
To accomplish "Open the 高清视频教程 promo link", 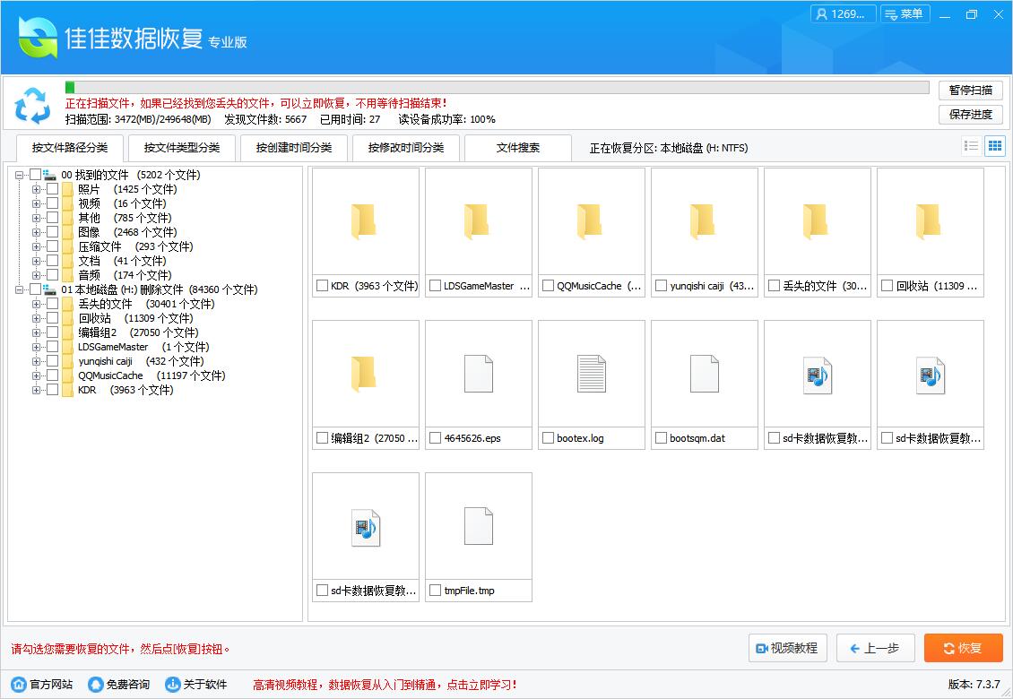I will [385, 684].
